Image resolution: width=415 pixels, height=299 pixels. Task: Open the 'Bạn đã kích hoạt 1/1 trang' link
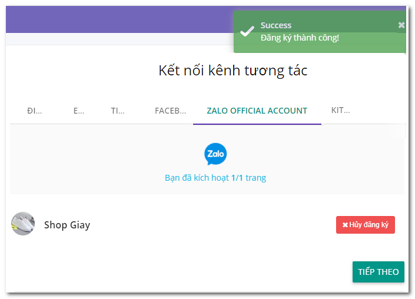click(x=215, y=178)
